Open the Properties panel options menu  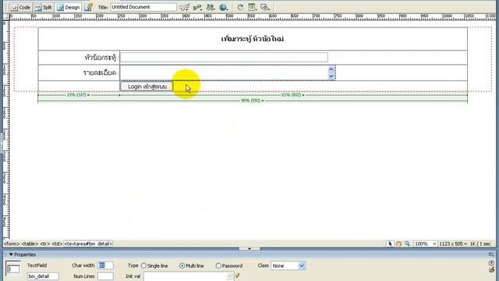(x=491, y=254)
